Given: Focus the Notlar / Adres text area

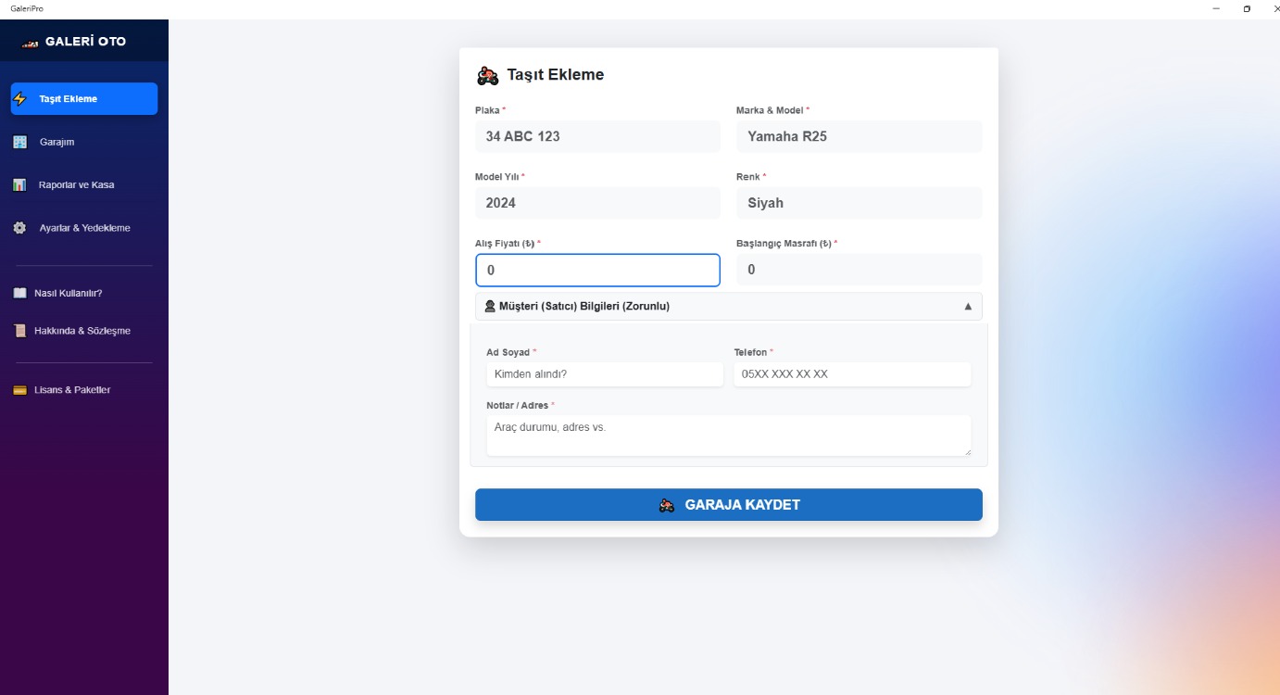Looking at the screenshot, I should point(729,436).
